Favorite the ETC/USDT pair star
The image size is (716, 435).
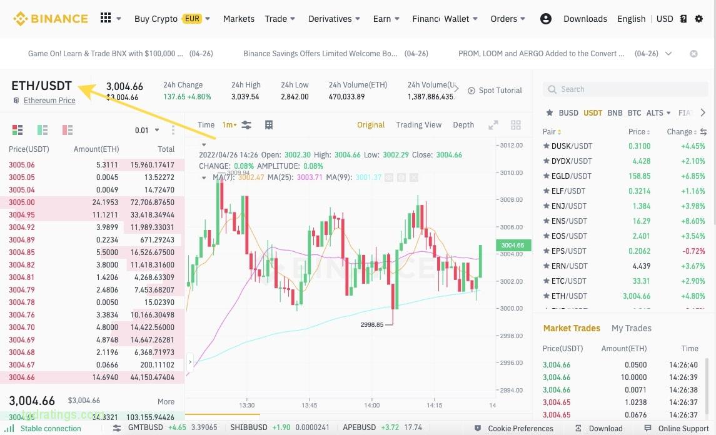pyautogui.click(x=546, y=281)
